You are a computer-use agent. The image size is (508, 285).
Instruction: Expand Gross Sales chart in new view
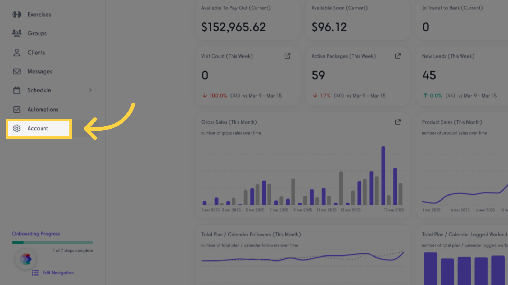[398, 122]
